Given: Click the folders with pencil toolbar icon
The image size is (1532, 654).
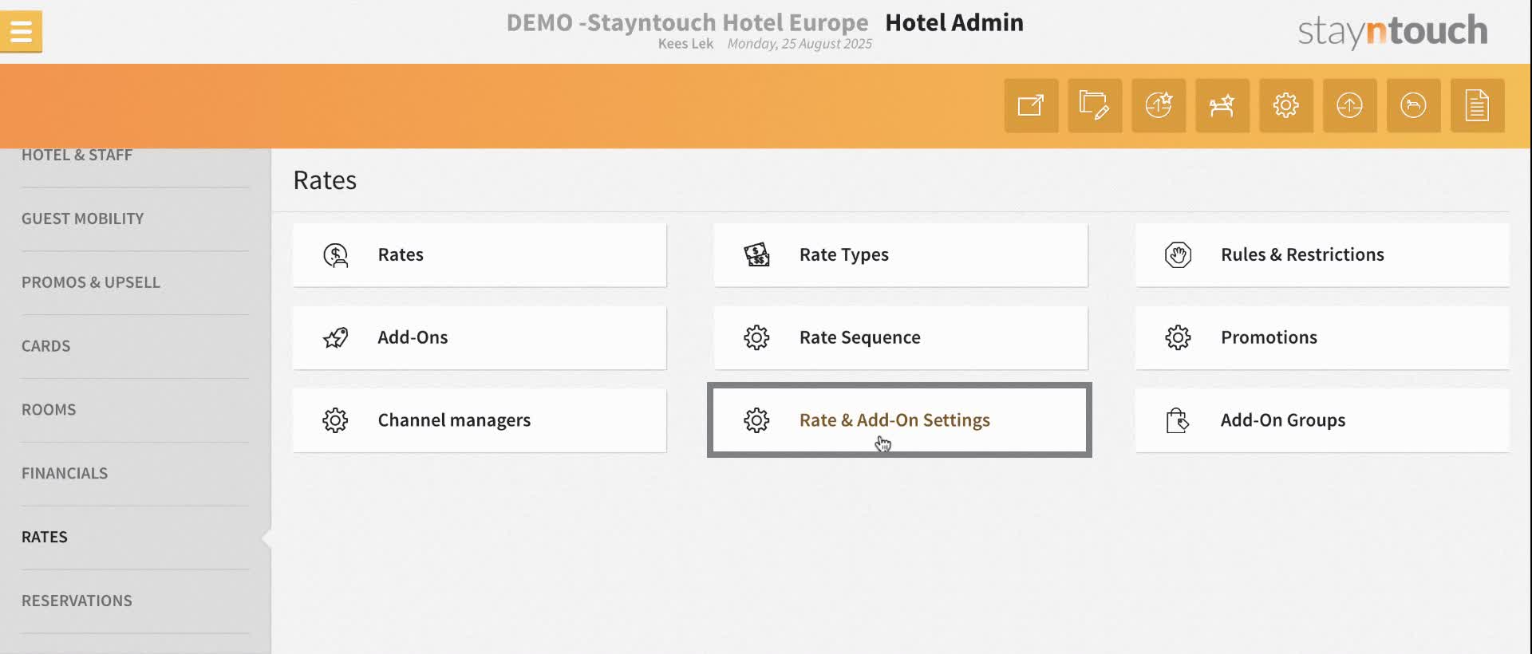Looking at the screenshot, I should point(1095,105).
